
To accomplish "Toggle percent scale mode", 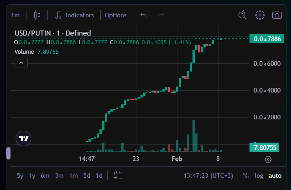I will (246, 175).
